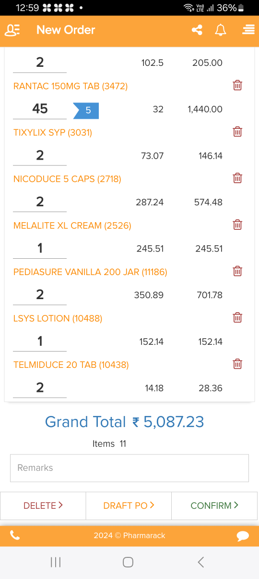Image resolution: width=259 pixels, height=579 pixels.
Task: Delete RANTAC 150MG TAB using trash icon
Action: [x=237, y=86]
